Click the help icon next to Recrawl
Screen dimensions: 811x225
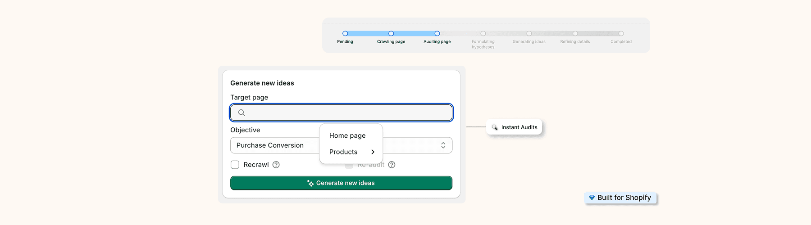coord(276,165)
